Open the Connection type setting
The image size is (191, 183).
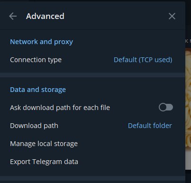click(x=92, y=60)
